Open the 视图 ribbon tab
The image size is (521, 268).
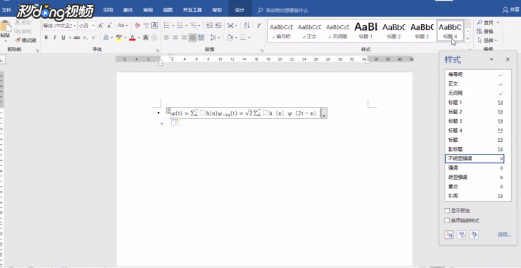(x=168, y=10)
